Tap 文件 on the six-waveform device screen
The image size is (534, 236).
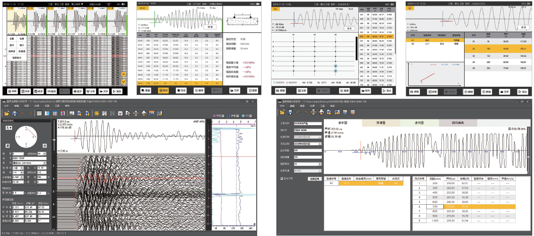pos(105,91)
